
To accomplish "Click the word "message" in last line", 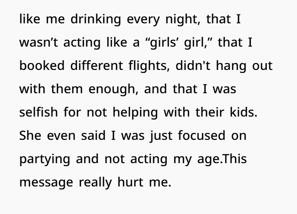I will [x=46, y=183].
